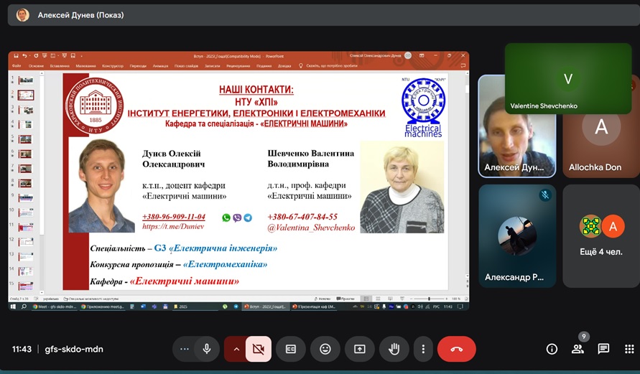Toggle the microphone in the Meet toolbar

[x=207, y=349]
